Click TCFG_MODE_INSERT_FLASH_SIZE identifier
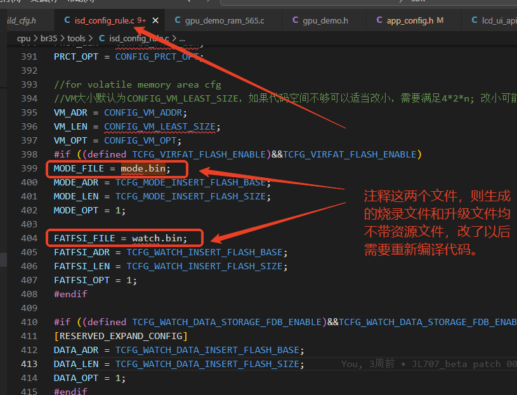517x395 pixels. 190,196
